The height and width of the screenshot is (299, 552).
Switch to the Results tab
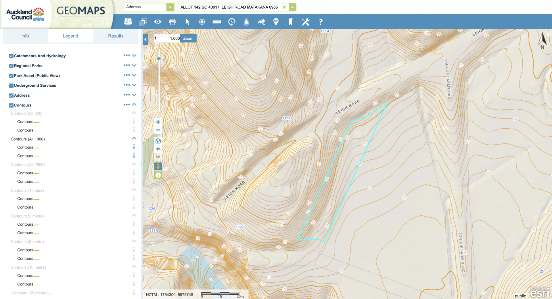pyautogui.click(x=116, y=36)
